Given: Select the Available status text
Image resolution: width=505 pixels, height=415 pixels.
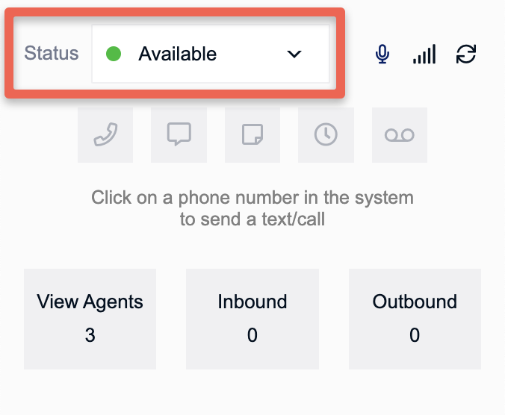Looking at the screenshot, I should (x=178, y=54).
